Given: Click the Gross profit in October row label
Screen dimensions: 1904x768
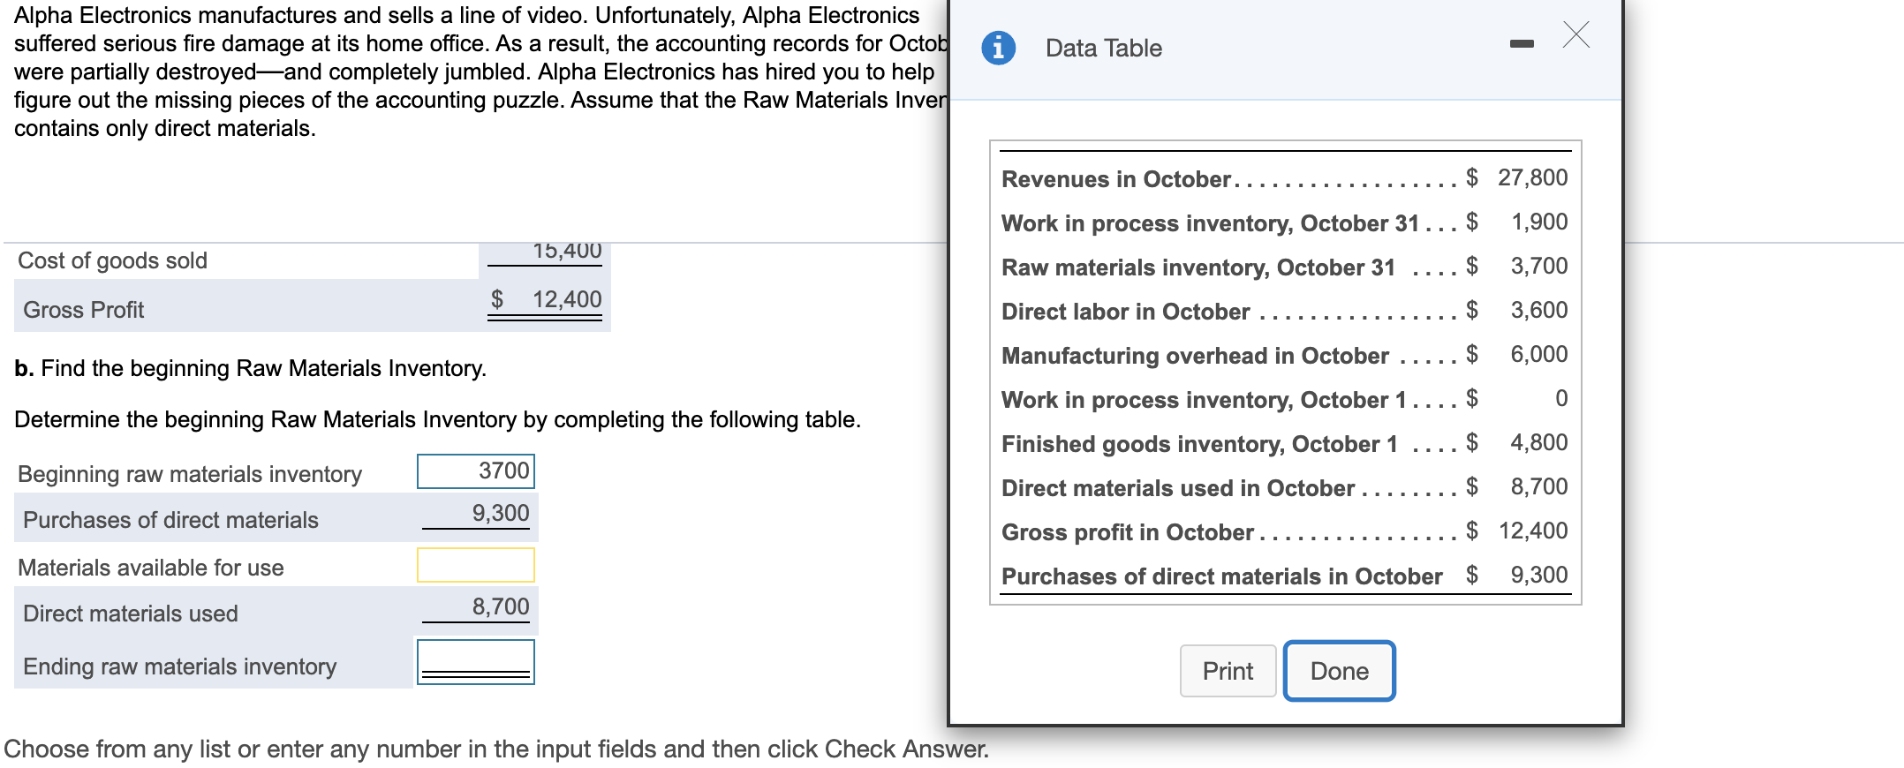Looking at the screenshot, I should click(1127, 532).
